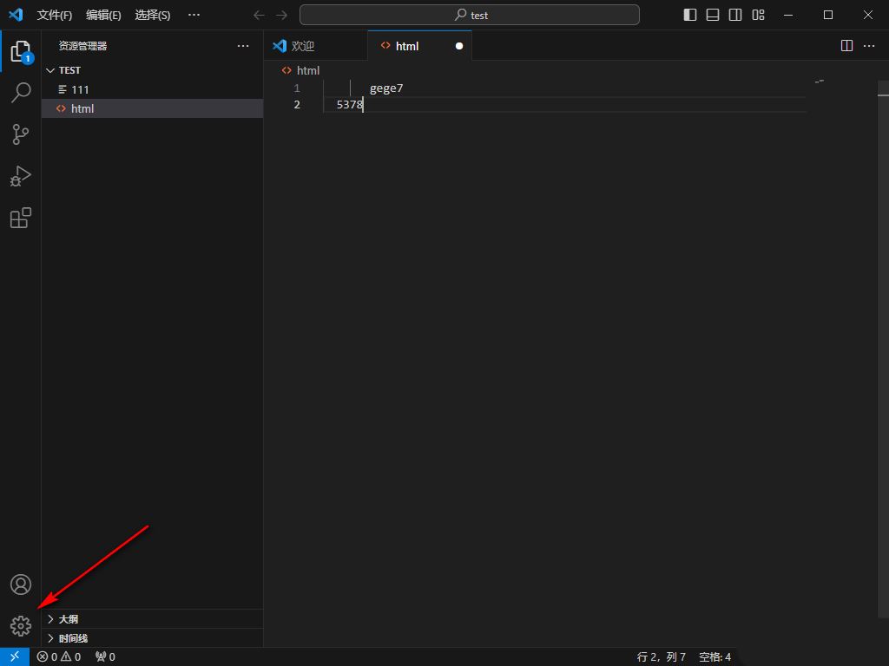Open the Run and Debug view

click(x=21, y=176)
